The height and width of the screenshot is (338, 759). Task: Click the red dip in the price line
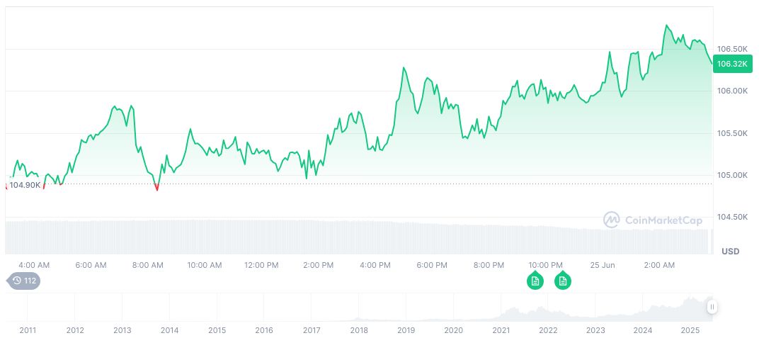point(156,188)
